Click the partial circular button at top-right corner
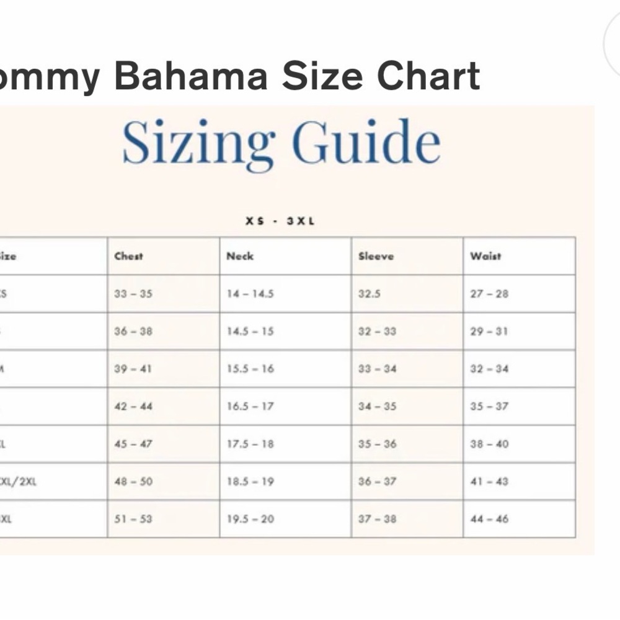The height and width of the screenshot is (620, 620). (612, 43)
